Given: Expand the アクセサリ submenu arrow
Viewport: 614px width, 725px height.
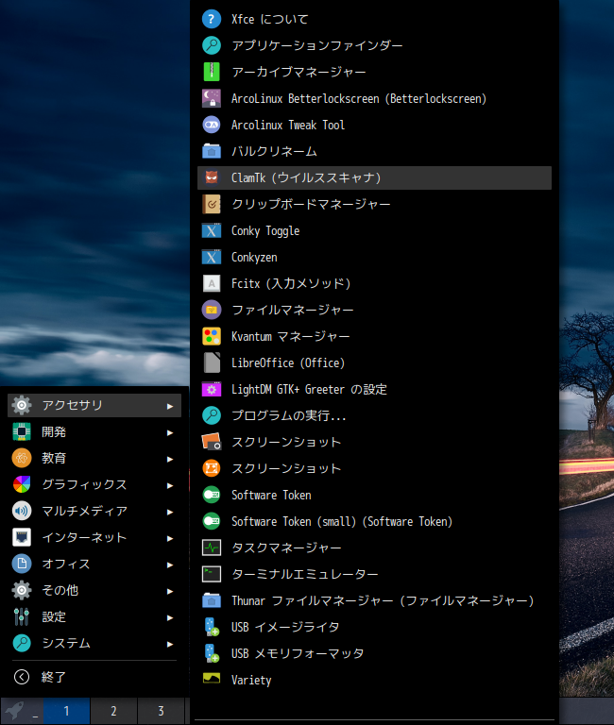Looking at the screenshot, I should [170, 406].
